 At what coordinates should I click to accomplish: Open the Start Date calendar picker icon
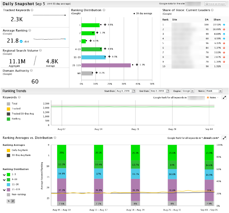pos(133,91)
